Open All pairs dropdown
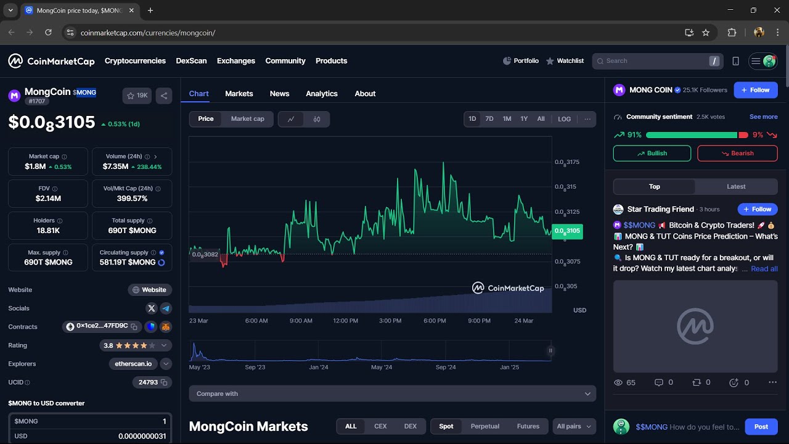The image size is (789, 444). click(574, 426)
